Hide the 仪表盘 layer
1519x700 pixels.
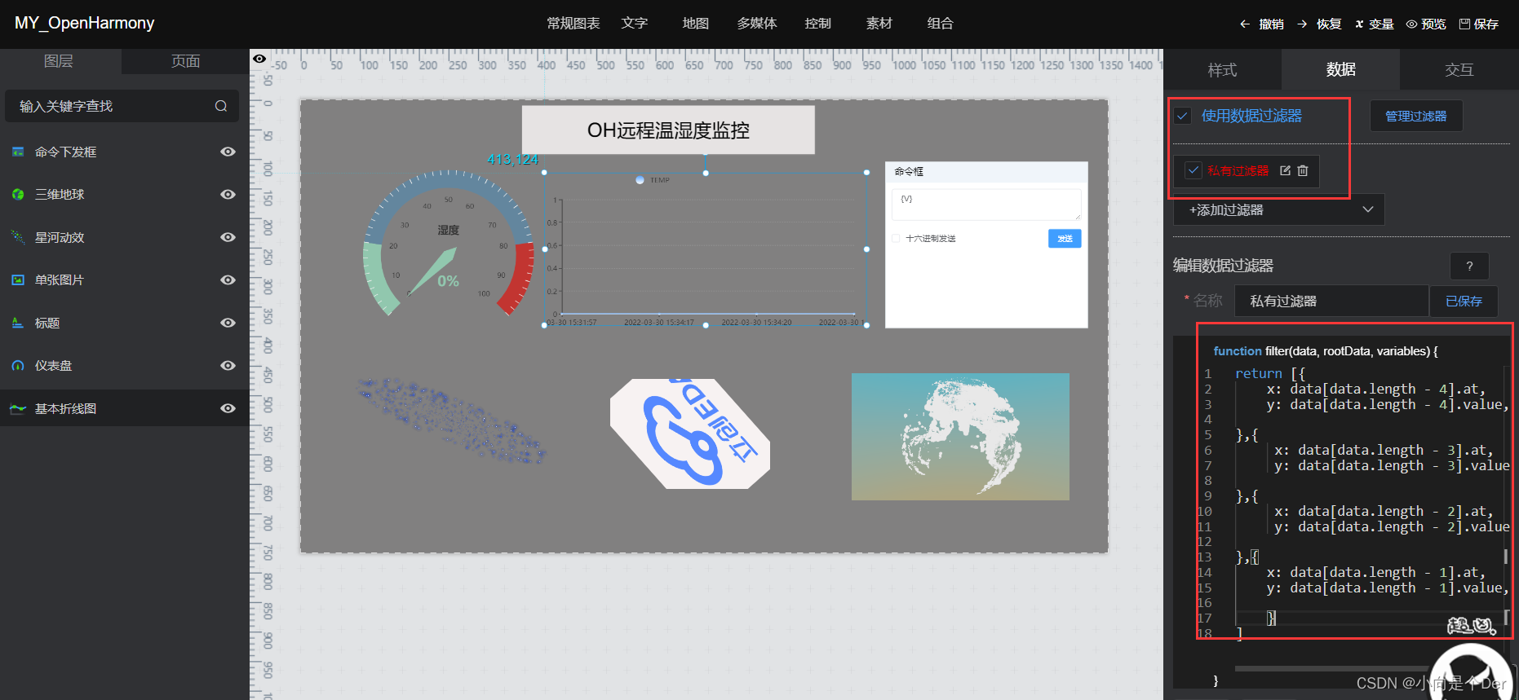(x=228, y=365)
